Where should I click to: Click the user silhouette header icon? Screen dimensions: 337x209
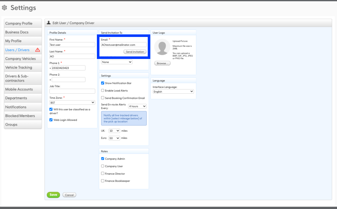tap(49, 23)
